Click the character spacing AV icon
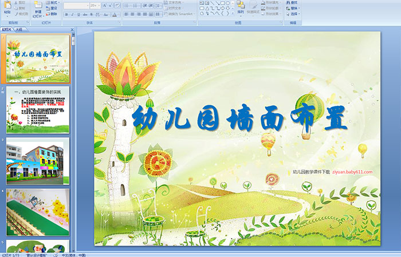This screenshot has height=257, width=401. pos(97,14)
